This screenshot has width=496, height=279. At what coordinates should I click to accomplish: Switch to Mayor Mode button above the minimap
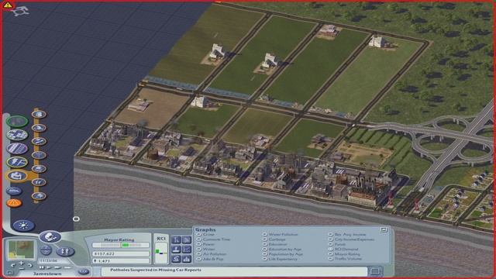point(50,236)
